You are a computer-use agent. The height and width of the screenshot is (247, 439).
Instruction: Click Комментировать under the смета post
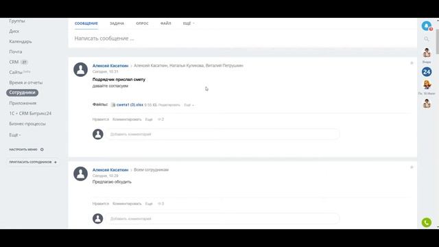click(x=127, y=119)
